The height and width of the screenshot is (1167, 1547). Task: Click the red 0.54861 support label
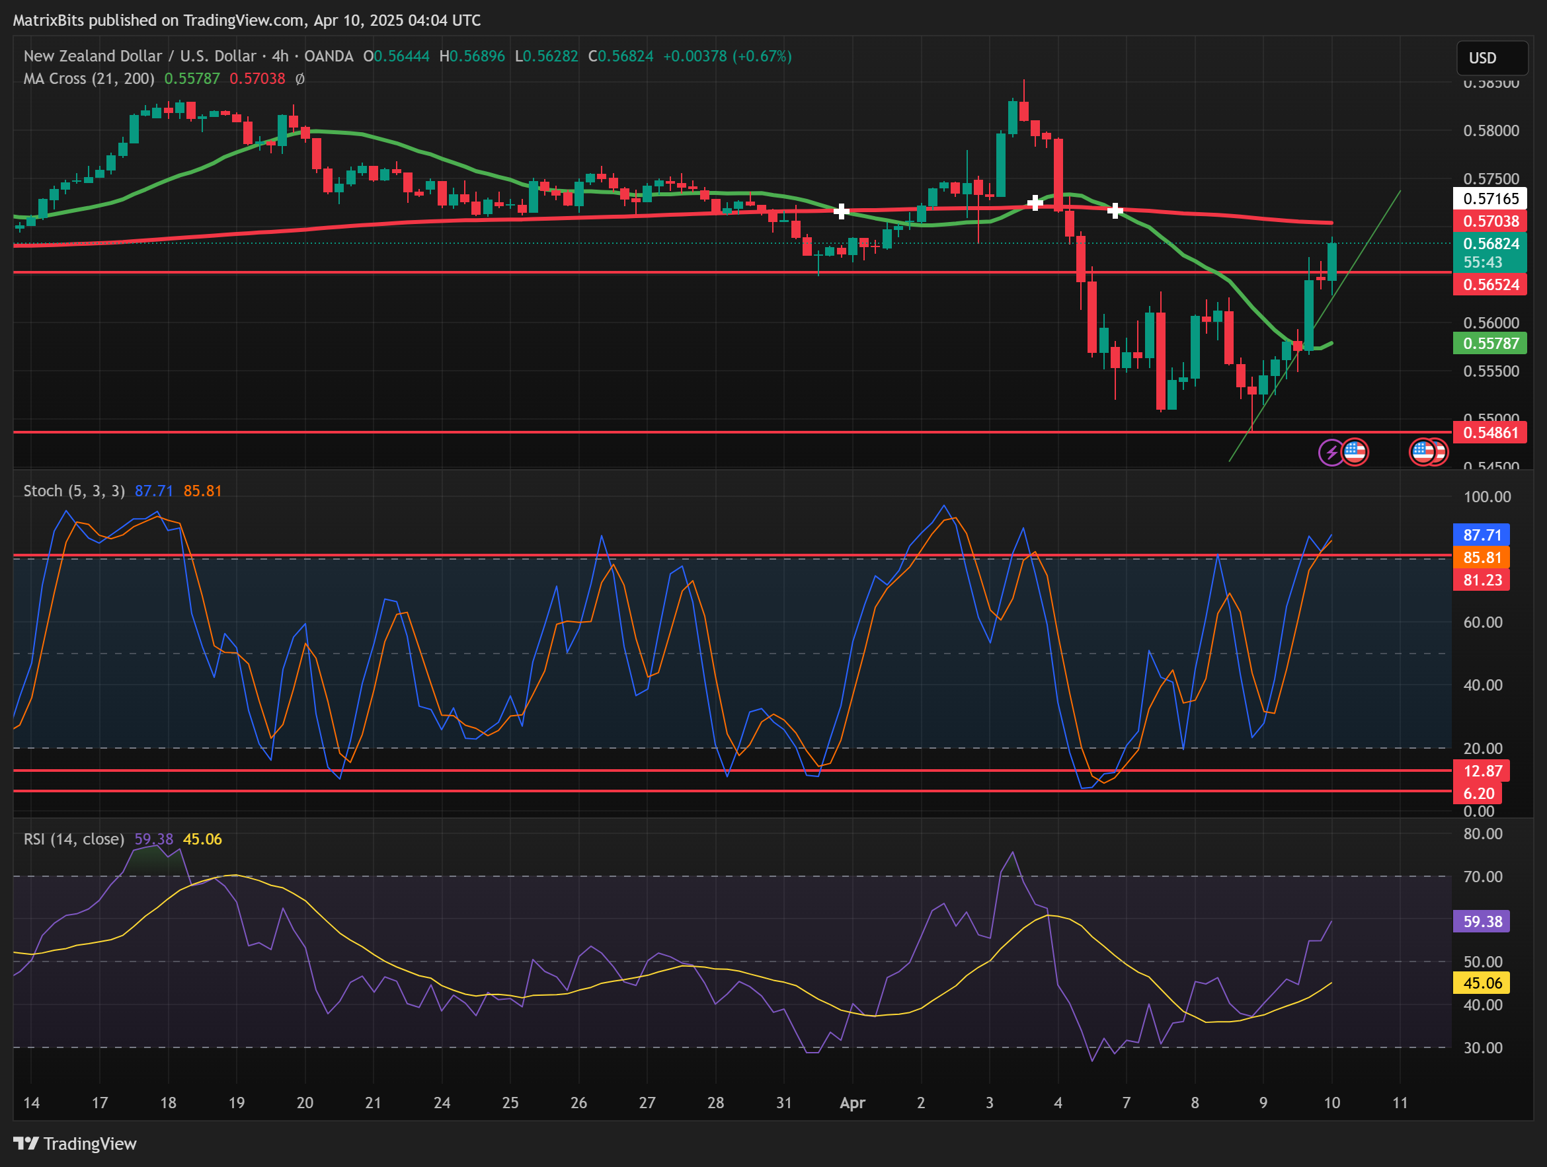pyautogui.click(x=1490, y=433)
